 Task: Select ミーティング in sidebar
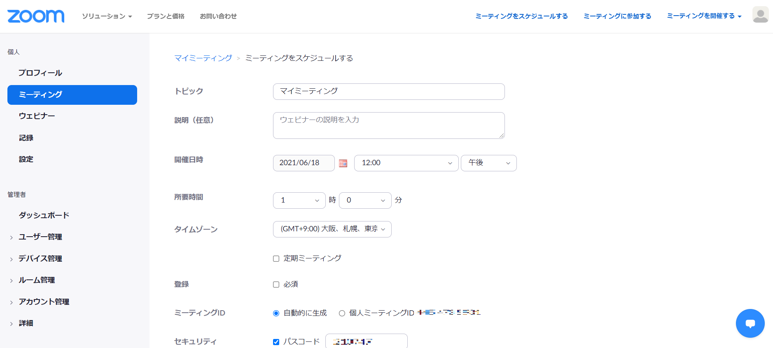72,95
